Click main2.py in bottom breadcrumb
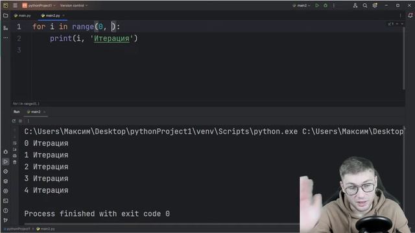This screenshot has height=233, width=415. coord(45,228)
